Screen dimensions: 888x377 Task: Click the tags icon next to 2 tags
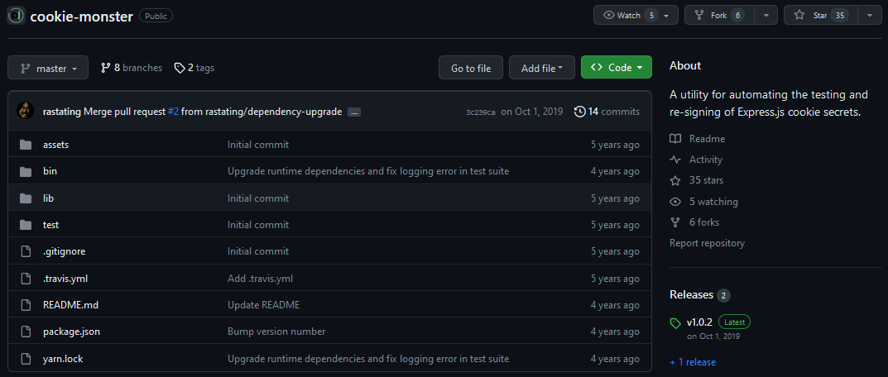click(x=180, y=68)
